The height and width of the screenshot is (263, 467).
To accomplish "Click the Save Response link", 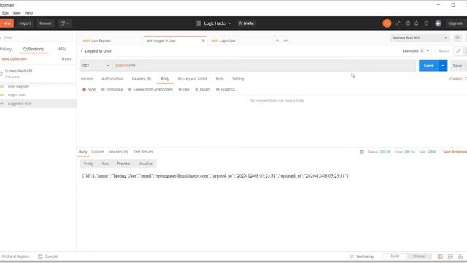I will pos(455,152).
